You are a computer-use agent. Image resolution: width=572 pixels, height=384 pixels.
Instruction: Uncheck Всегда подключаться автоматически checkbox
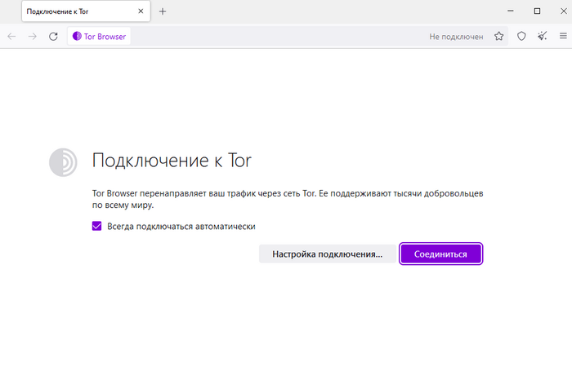point(96,226)
